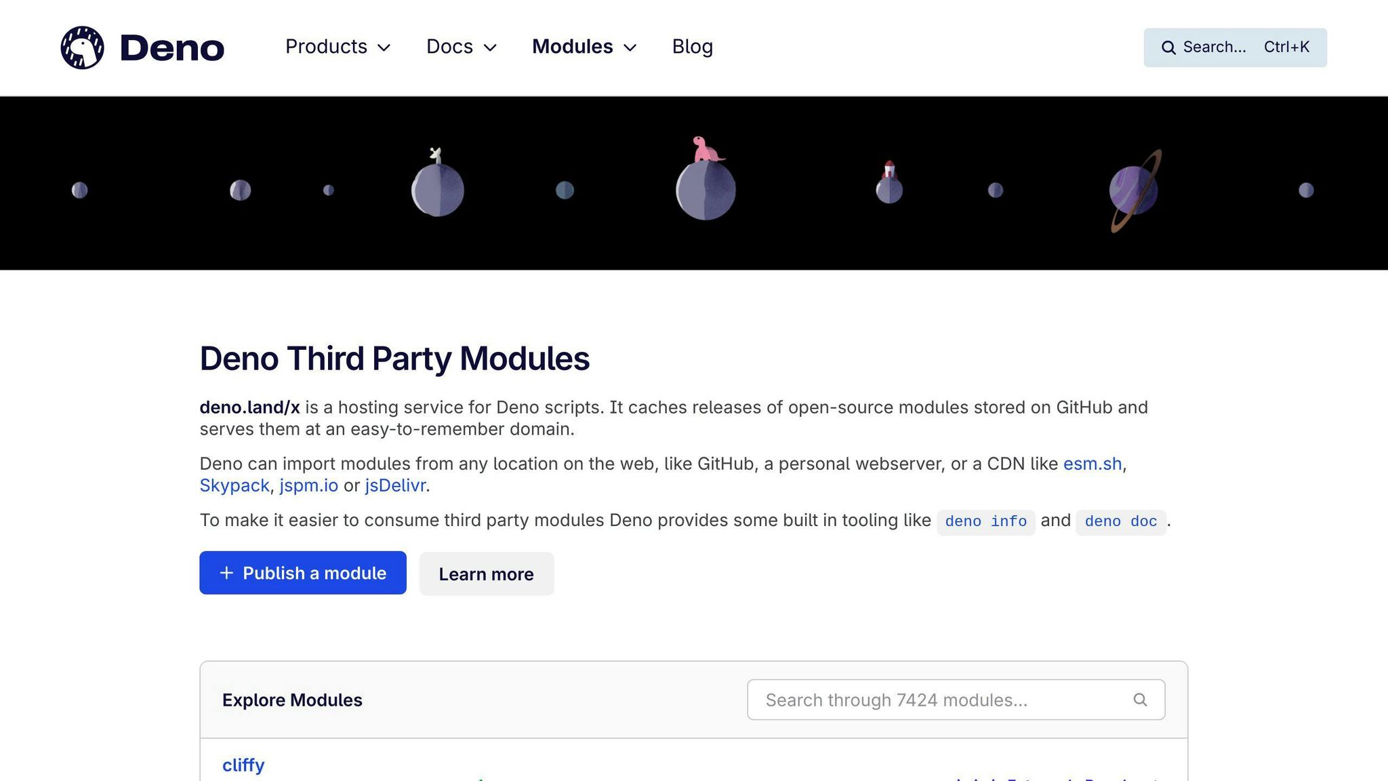Open the cliffy module
Screen dimensions: 1388x781
pyautogui.click(x=243, y=765)
